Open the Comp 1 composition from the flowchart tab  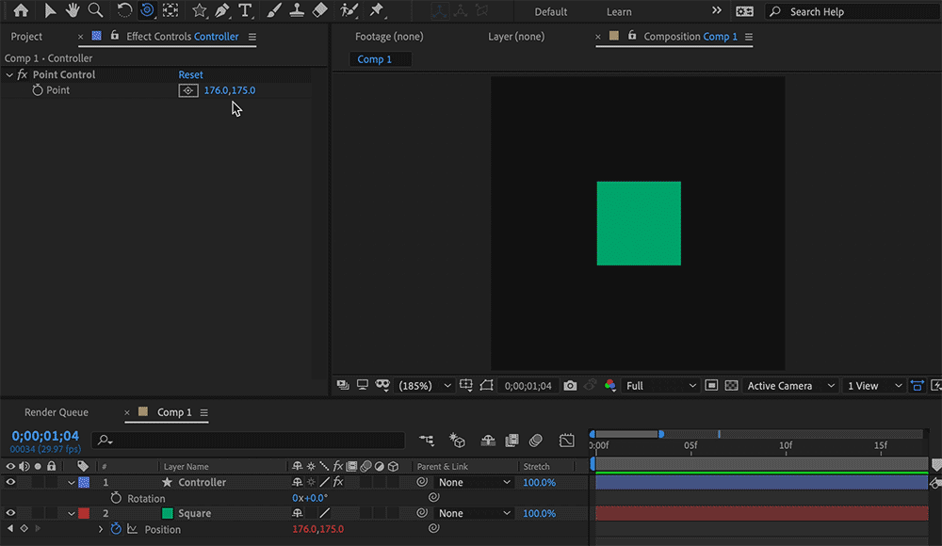[x=379, y=58]
